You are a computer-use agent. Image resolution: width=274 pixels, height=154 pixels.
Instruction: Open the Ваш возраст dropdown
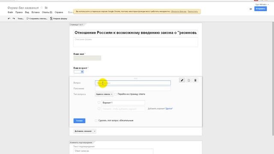[x=78, y=72]
